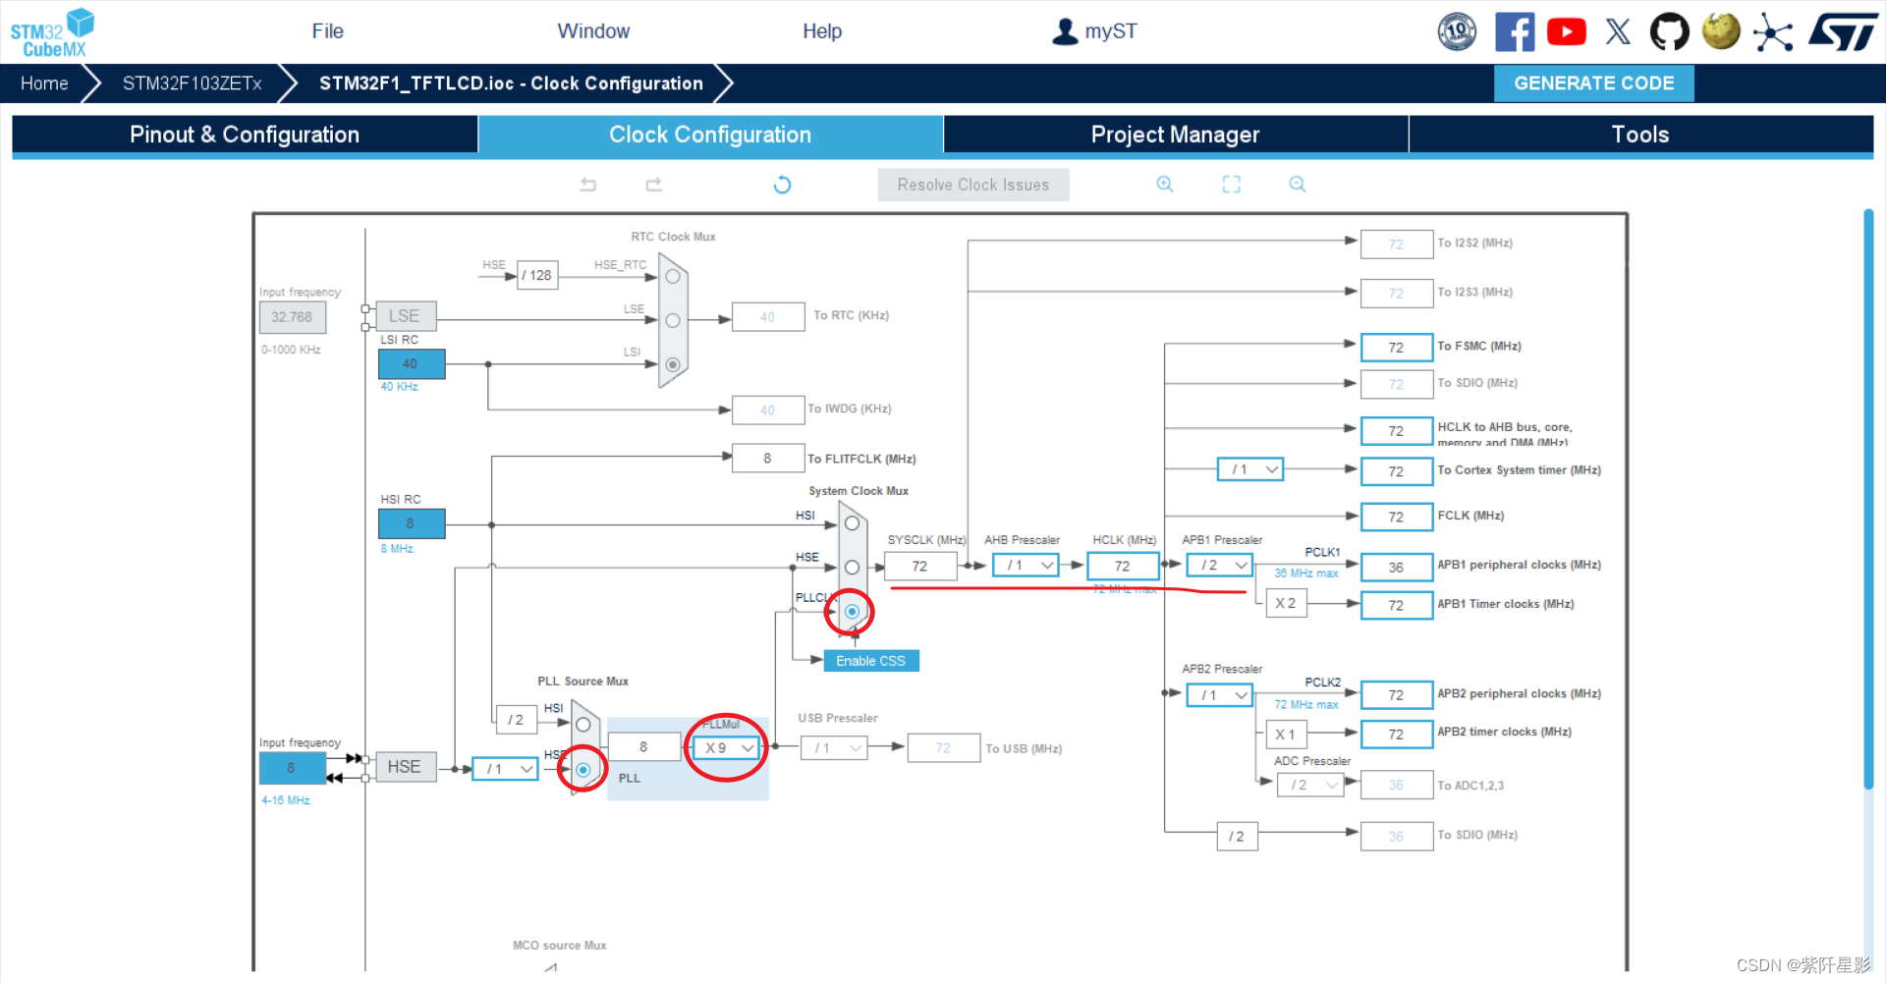Edit the HCLK (MHz) value field
The width and height of the screenshot is (1886, 983).
tap(1122, 567)
